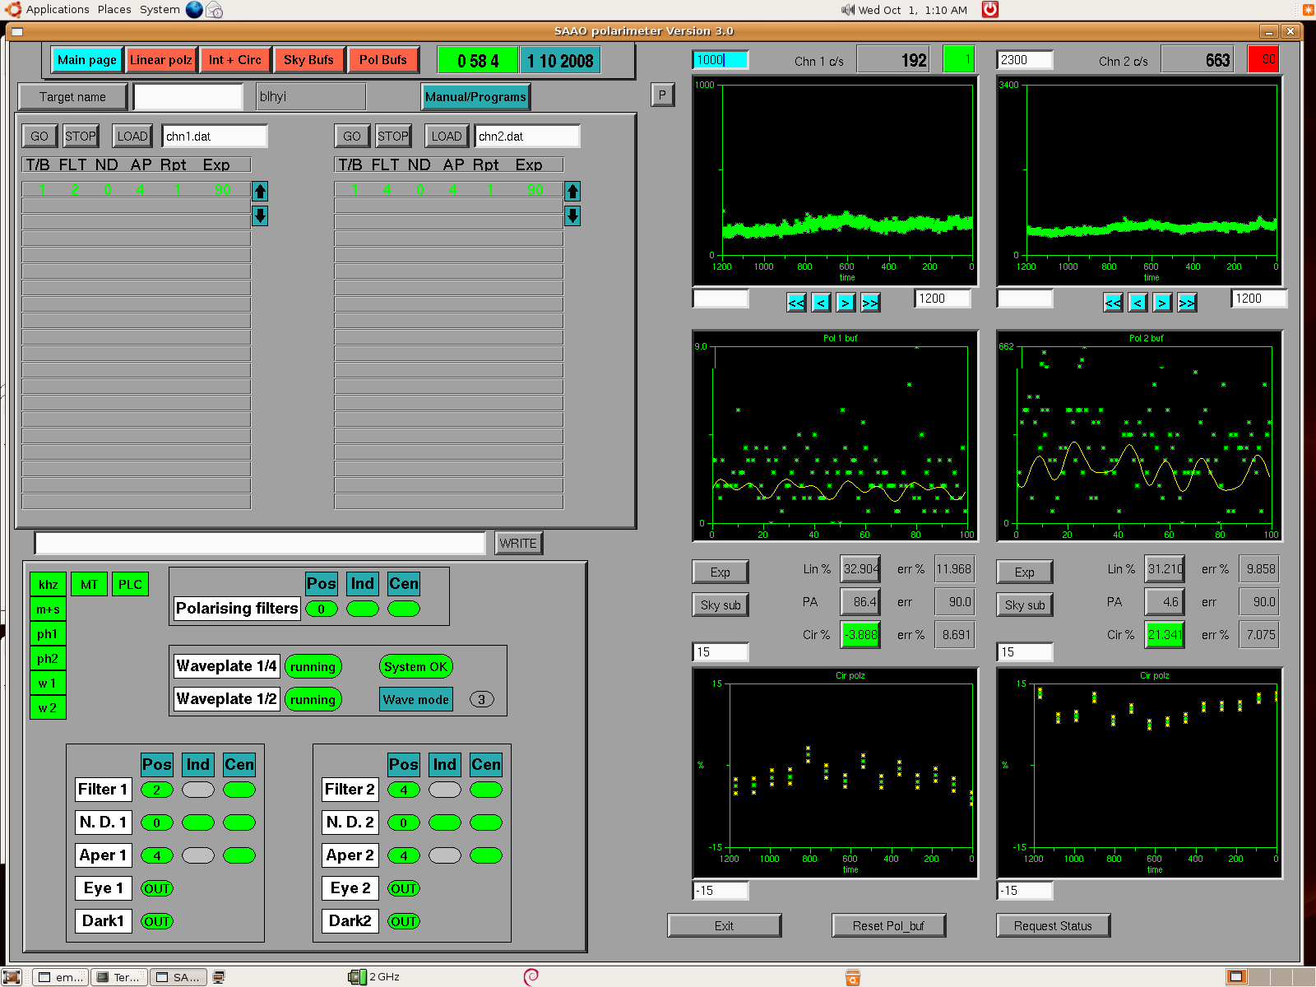Step back with < under Chn 2 plot

coord(1138,303)
